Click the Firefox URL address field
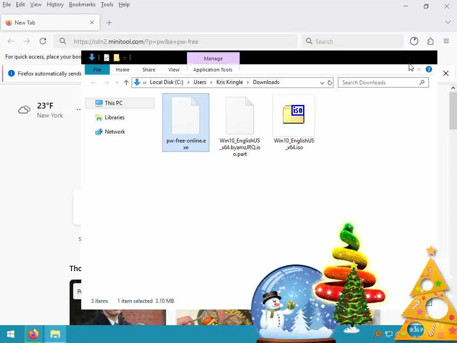 pyautogui.click(x=175, y=42)
